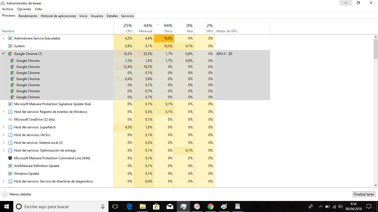Open the Opciones menu
Screen dimensions: 378x212
pyautogui.click(x=24, y=9)
